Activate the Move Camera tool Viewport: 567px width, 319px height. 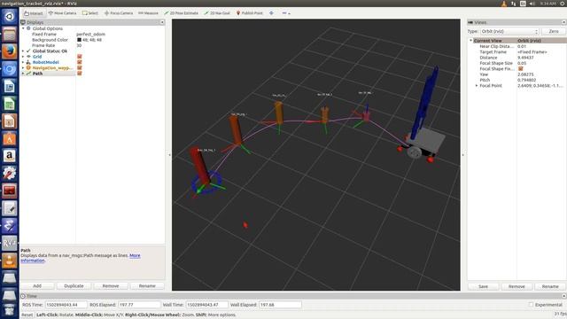(x=63, y=13)
